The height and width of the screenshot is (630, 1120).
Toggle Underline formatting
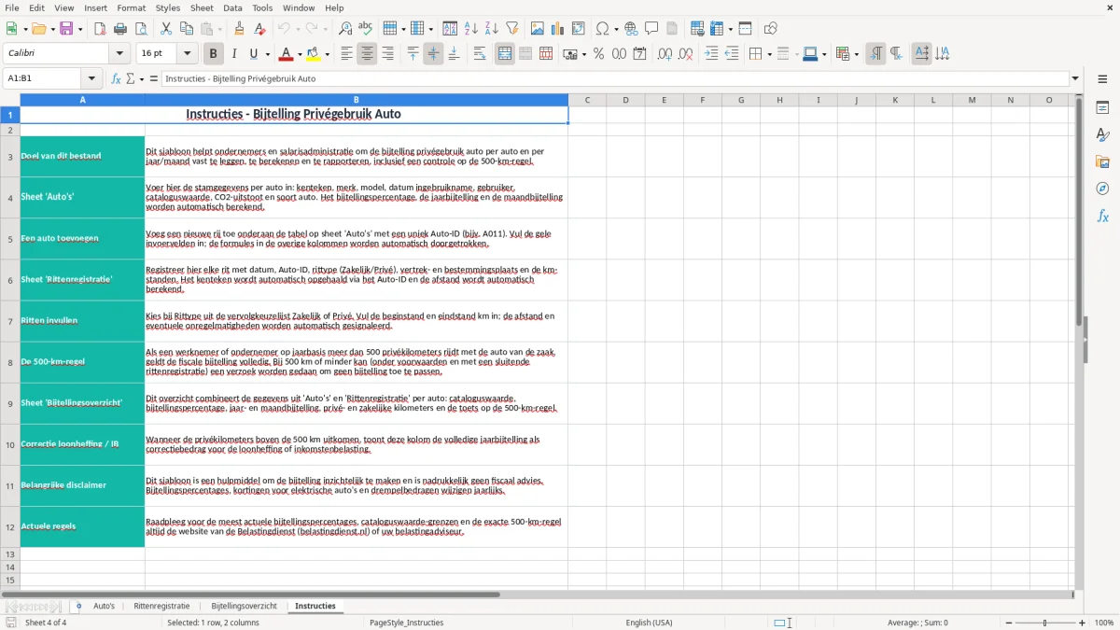253,54
